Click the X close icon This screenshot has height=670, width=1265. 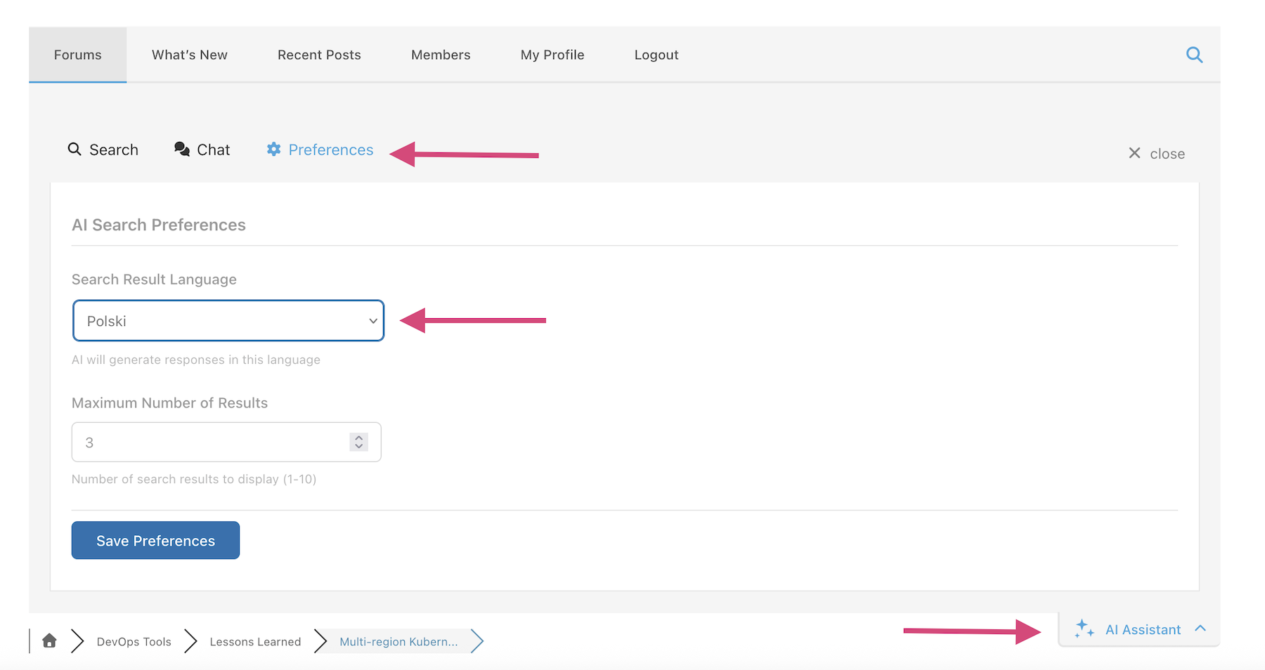point(1134,153)
